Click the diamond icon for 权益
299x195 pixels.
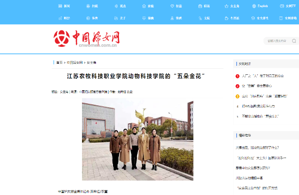172,6
